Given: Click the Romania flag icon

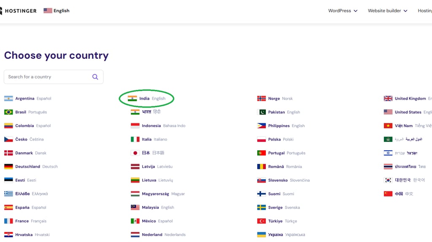Looking at the screenshot, I should click(x=262, y=166).
